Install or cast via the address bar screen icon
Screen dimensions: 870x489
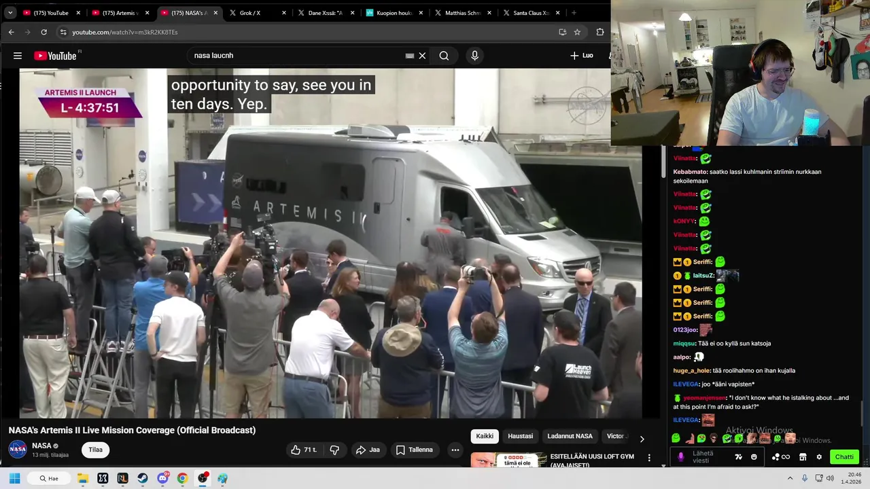pos(562,32)
